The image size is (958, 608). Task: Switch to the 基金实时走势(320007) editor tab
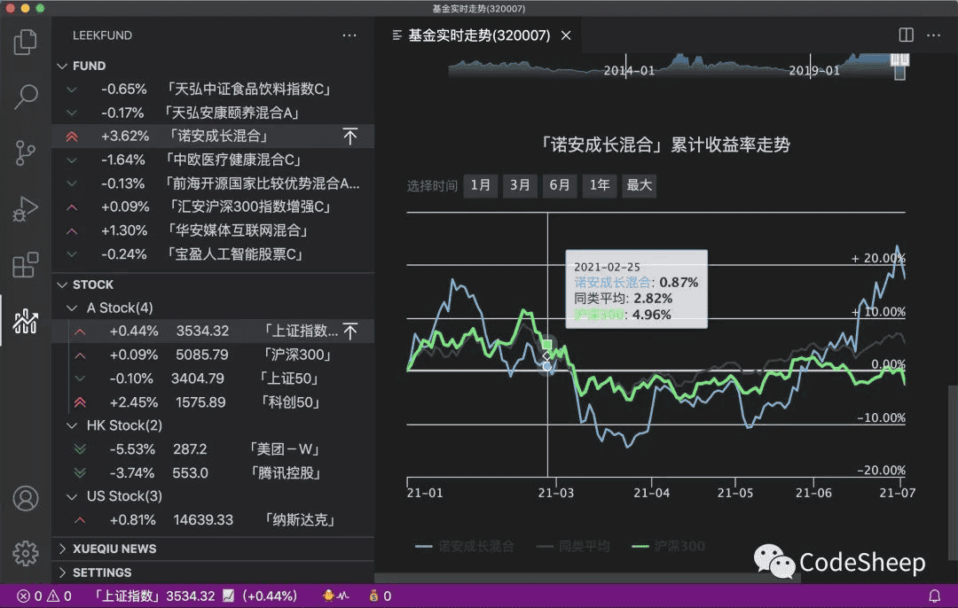479,35
